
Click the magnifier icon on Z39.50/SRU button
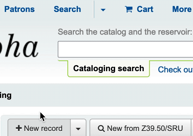101,128
